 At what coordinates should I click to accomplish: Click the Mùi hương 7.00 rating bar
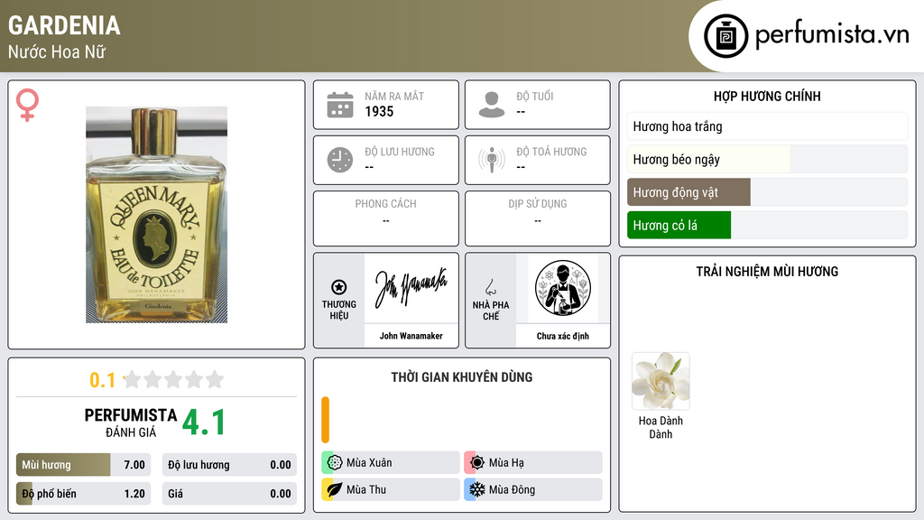83,465
